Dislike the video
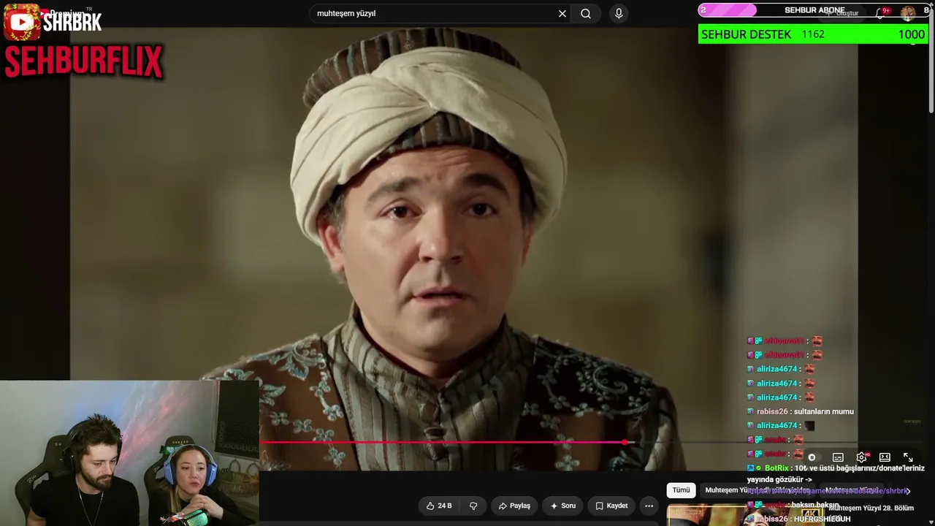Screen dimensions: 935x526 coord(473,506)
